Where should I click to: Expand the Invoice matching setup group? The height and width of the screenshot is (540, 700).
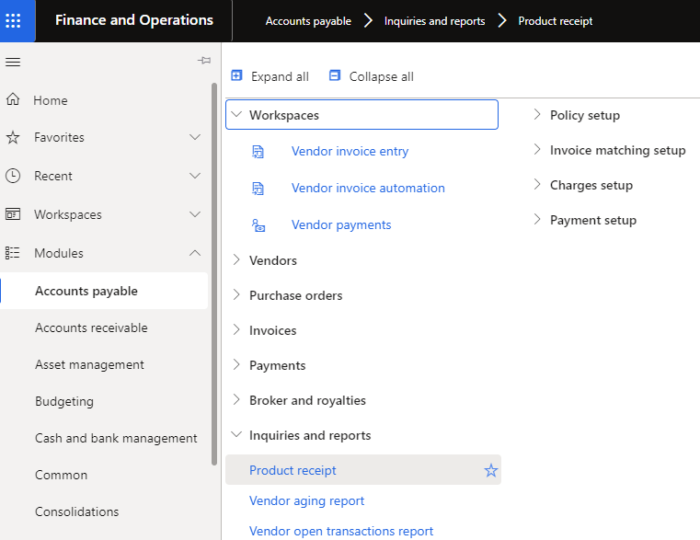(537, 150)
